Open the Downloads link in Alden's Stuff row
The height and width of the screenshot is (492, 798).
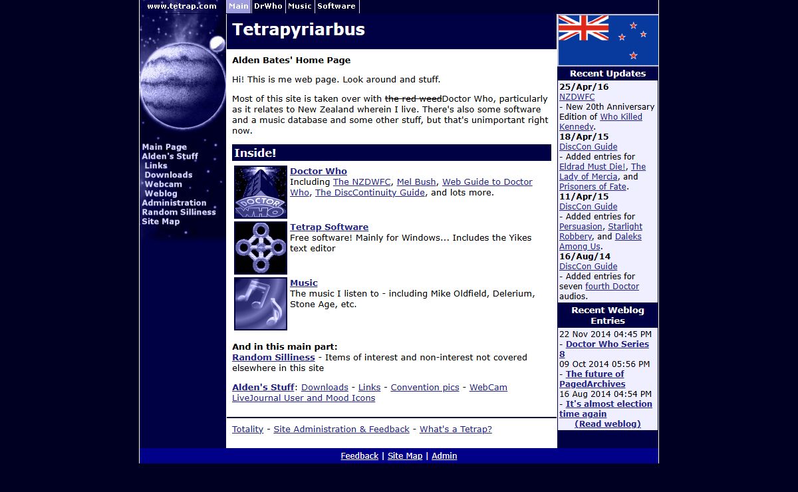coord(325,387)
